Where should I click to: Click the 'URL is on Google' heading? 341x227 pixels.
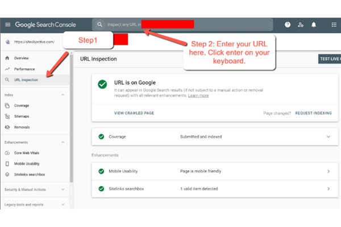[135, 82]
